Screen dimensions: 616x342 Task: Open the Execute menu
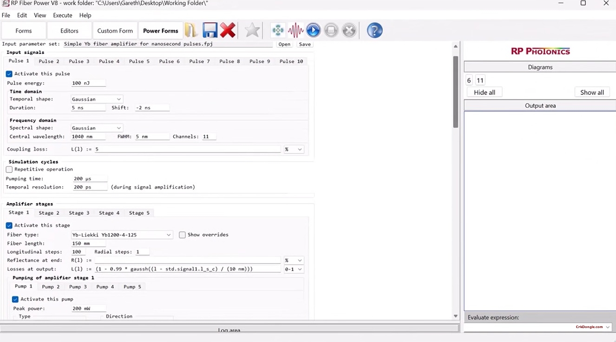tap(62, 15)
